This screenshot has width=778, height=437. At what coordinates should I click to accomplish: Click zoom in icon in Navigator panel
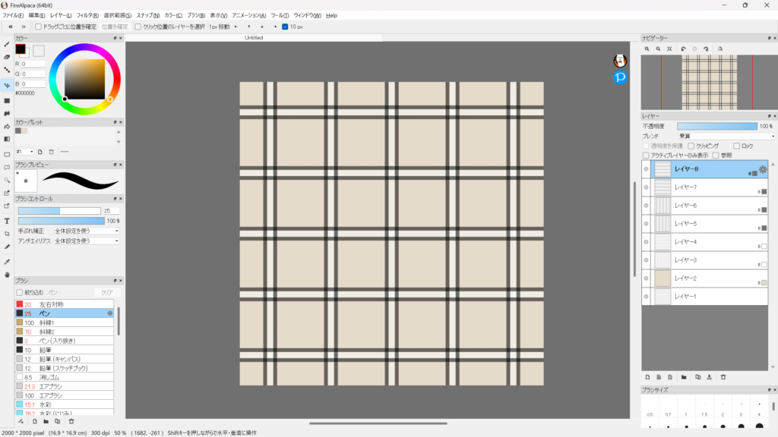click(x=647, y=49)
